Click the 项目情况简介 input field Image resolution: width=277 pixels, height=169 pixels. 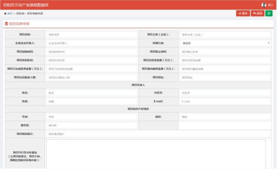(158, 134)
